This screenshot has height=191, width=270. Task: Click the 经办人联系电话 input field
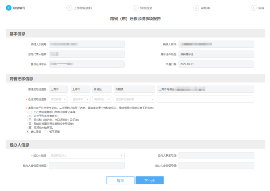click(x=216, y=155)
